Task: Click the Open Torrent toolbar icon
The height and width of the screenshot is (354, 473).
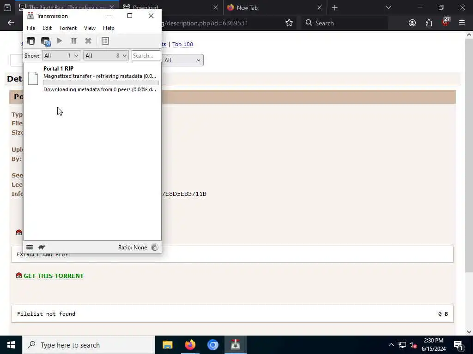Action: (x=31, y=41)
